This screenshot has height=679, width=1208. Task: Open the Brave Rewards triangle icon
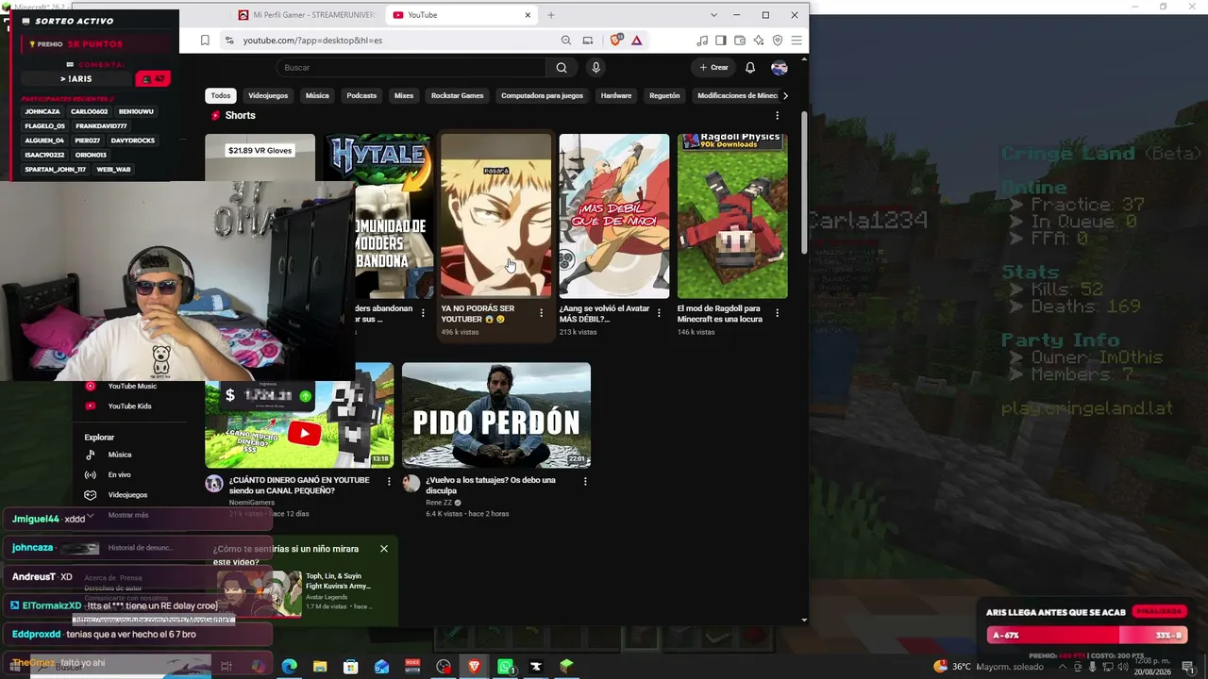(x=637, y=41)
